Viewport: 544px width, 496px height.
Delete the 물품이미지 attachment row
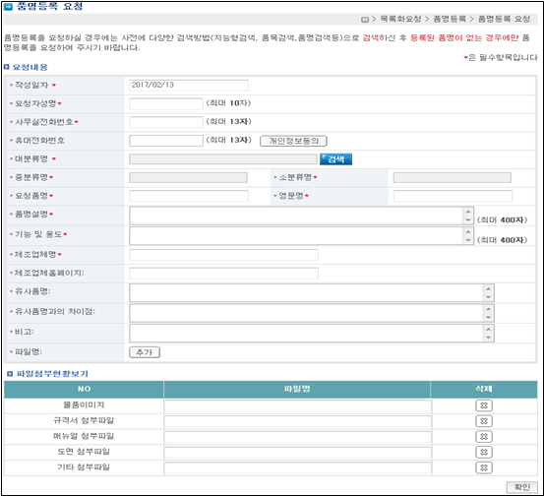[484, 405]
